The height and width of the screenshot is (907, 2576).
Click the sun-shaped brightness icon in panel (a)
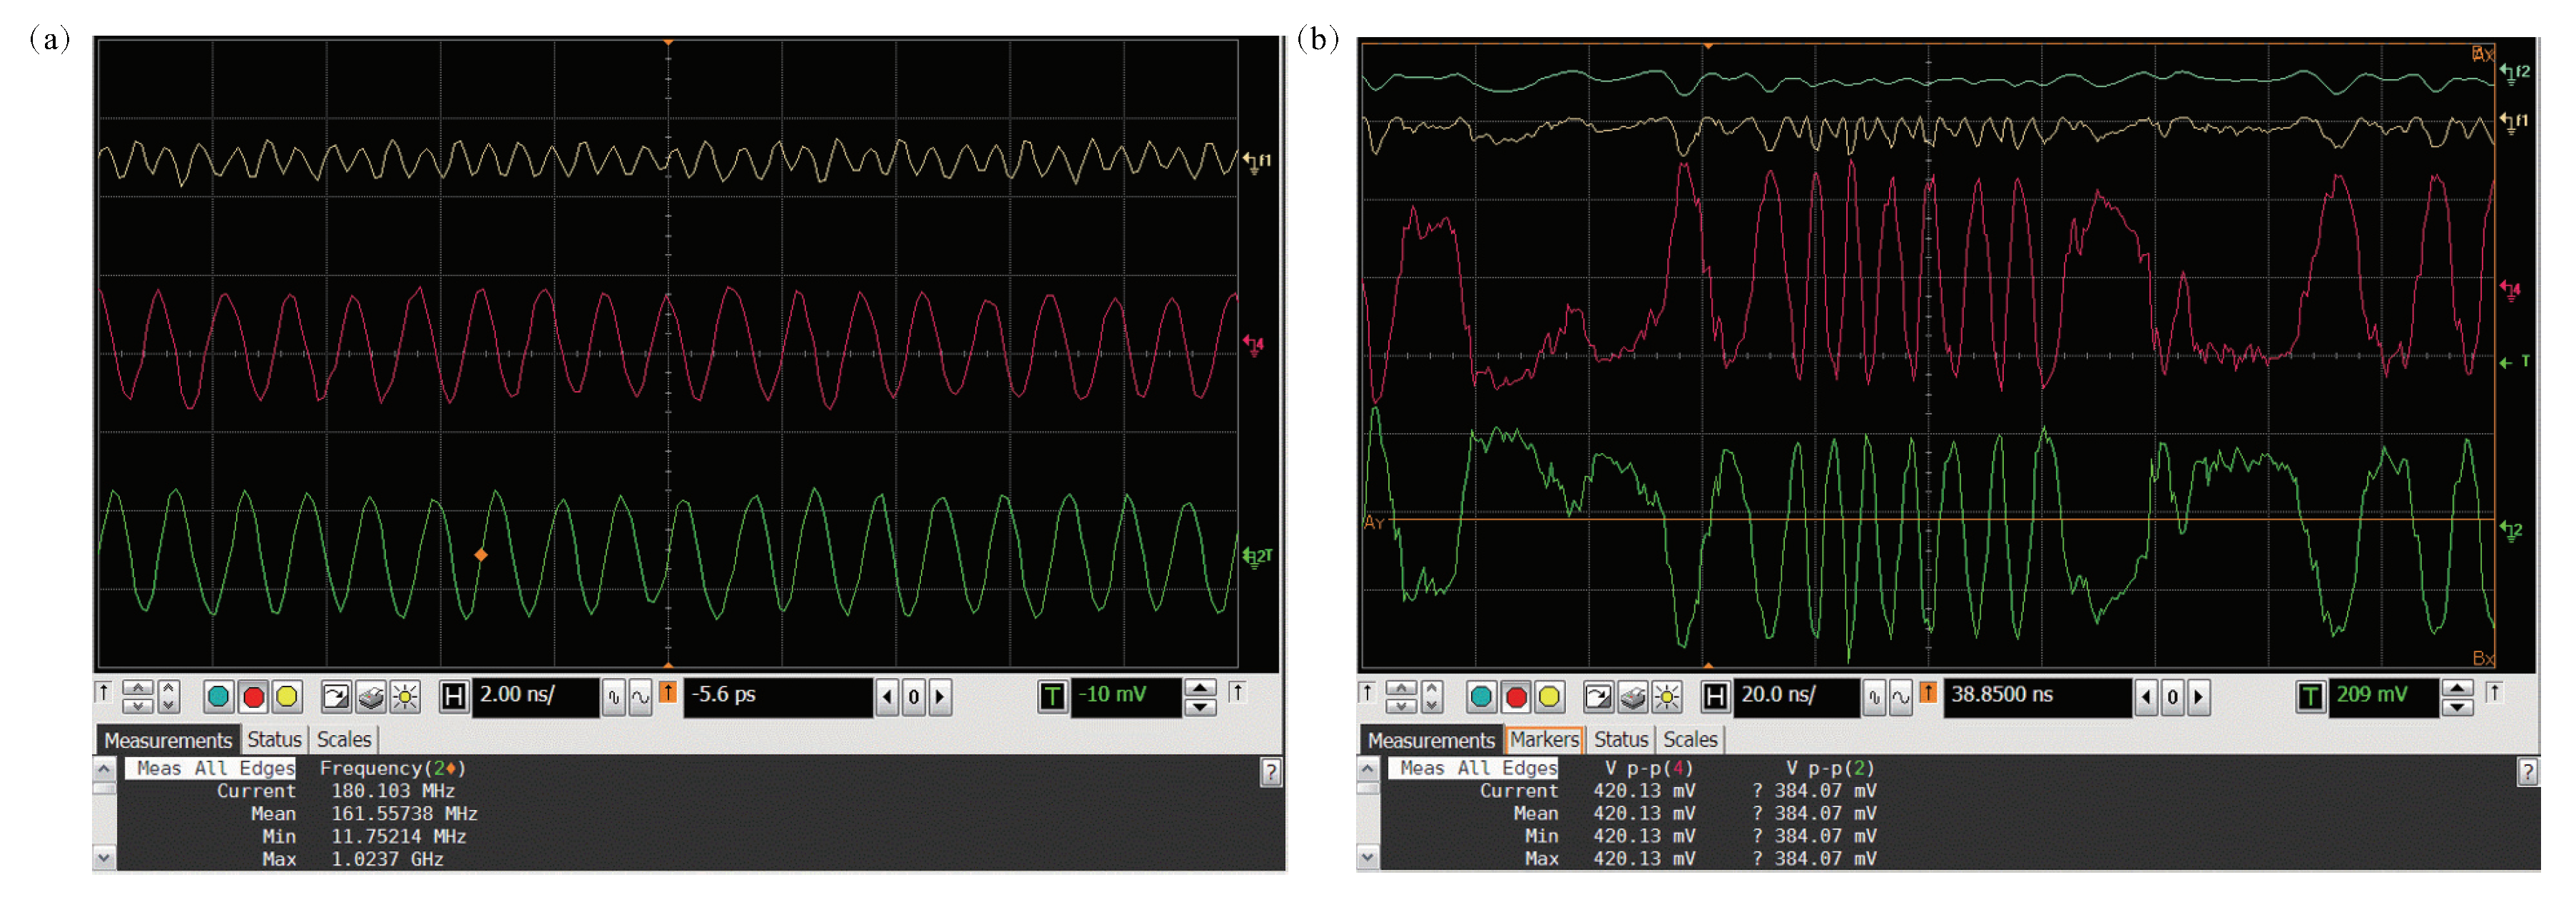pos(405,697)
